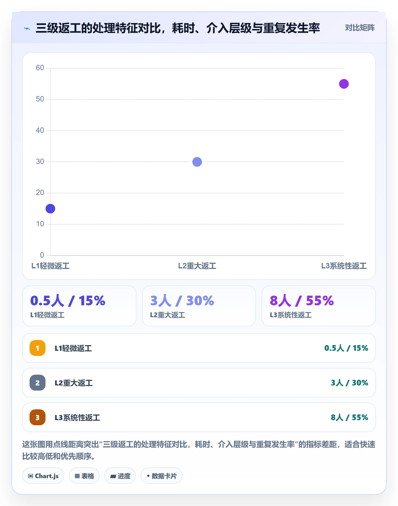Viewport: 398px width, 506px height.
Task: Click the green 3人 / 30% value in the list
Action: (x=349, y=383)
